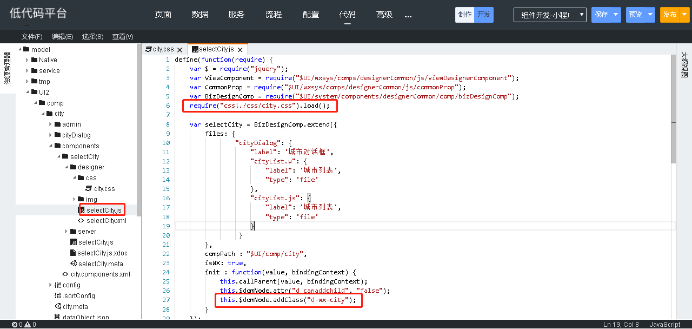This screenshot has width=692, height=329.
Task: Switch to the city.css tab
Action: coord(163,49)
